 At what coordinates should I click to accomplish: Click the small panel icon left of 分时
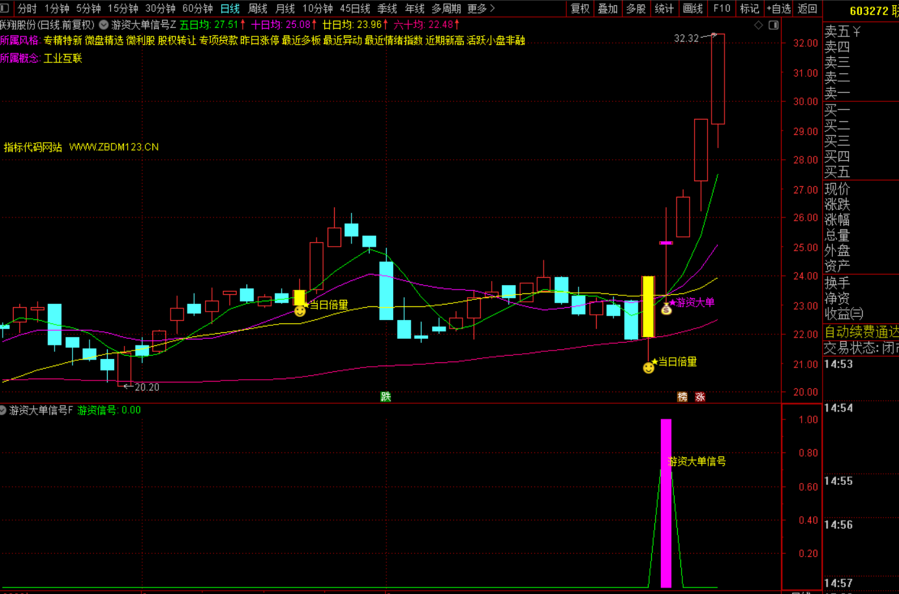click(x=5, y=8)
